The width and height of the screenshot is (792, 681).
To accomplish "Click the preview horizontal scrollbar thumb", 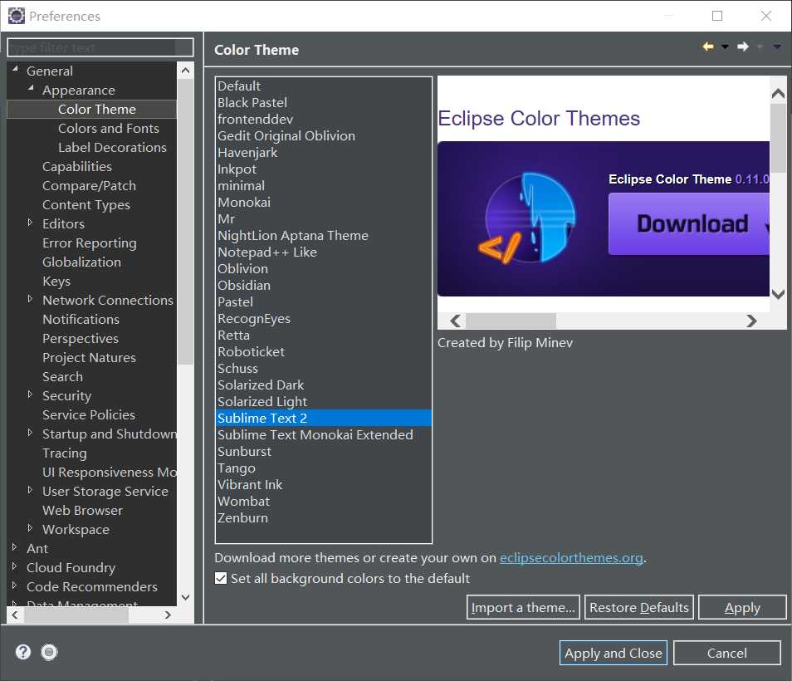I will (511, 321).
